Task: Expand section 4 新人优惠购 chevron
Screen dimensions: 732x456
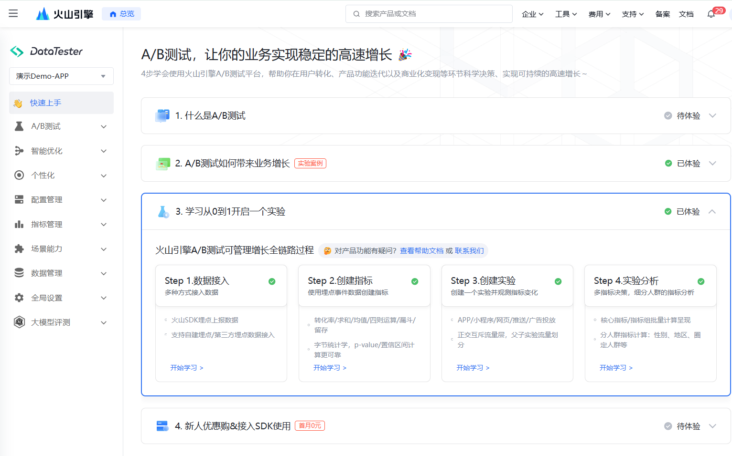Action: pos(712,426)
